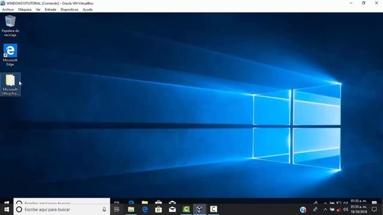Open the Ver menu
This screenshot has width=383, height=215.
pyautogui.click(x=38, y=10)
